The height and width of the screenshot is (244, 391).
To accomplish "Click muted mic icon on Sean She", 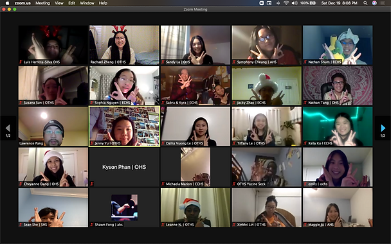I will (21, 225).
